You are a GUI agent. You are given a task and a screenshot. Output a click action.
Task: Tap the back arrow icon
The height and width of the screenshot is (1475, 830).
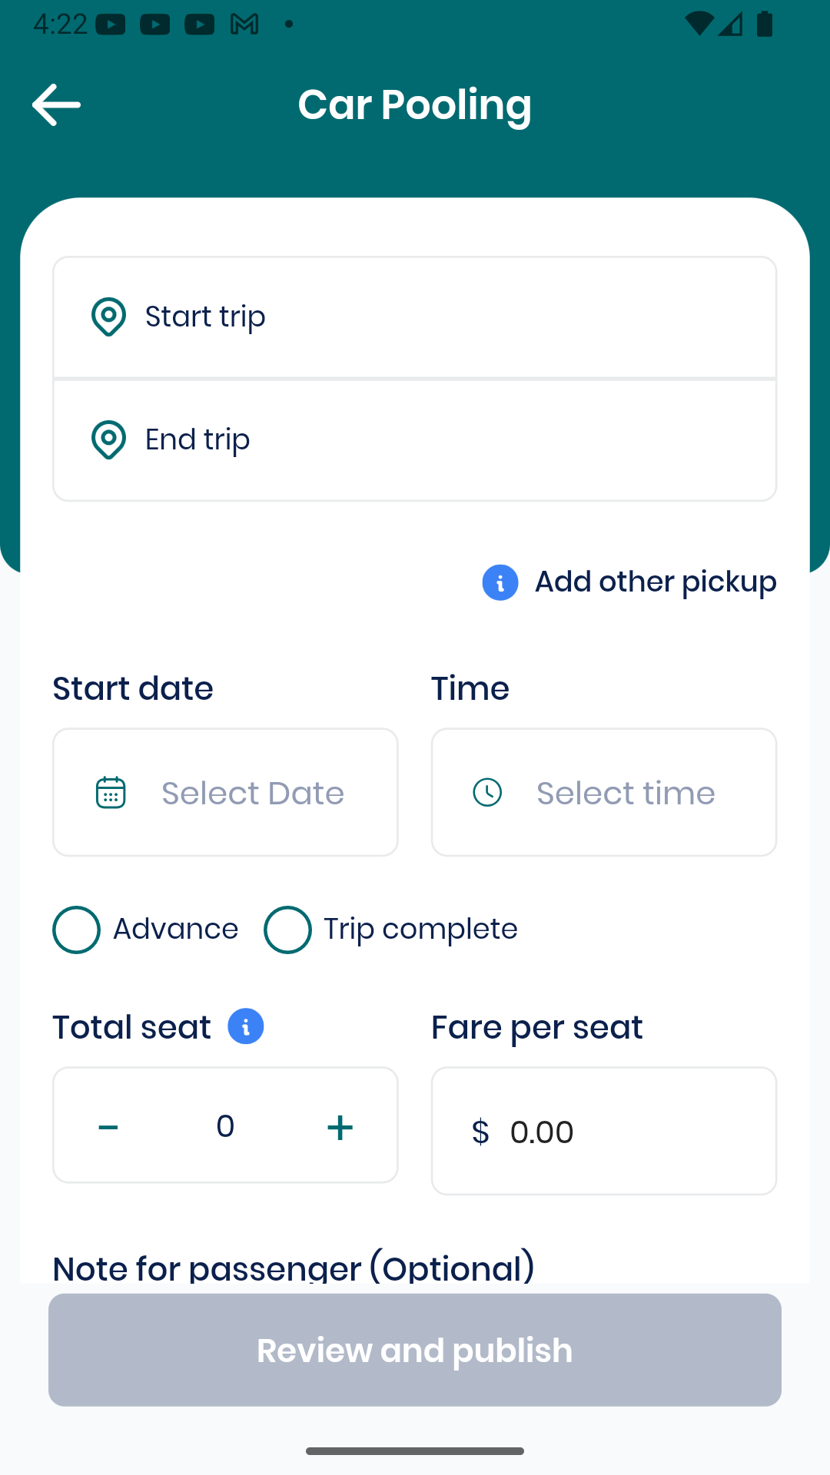point(56,104)
